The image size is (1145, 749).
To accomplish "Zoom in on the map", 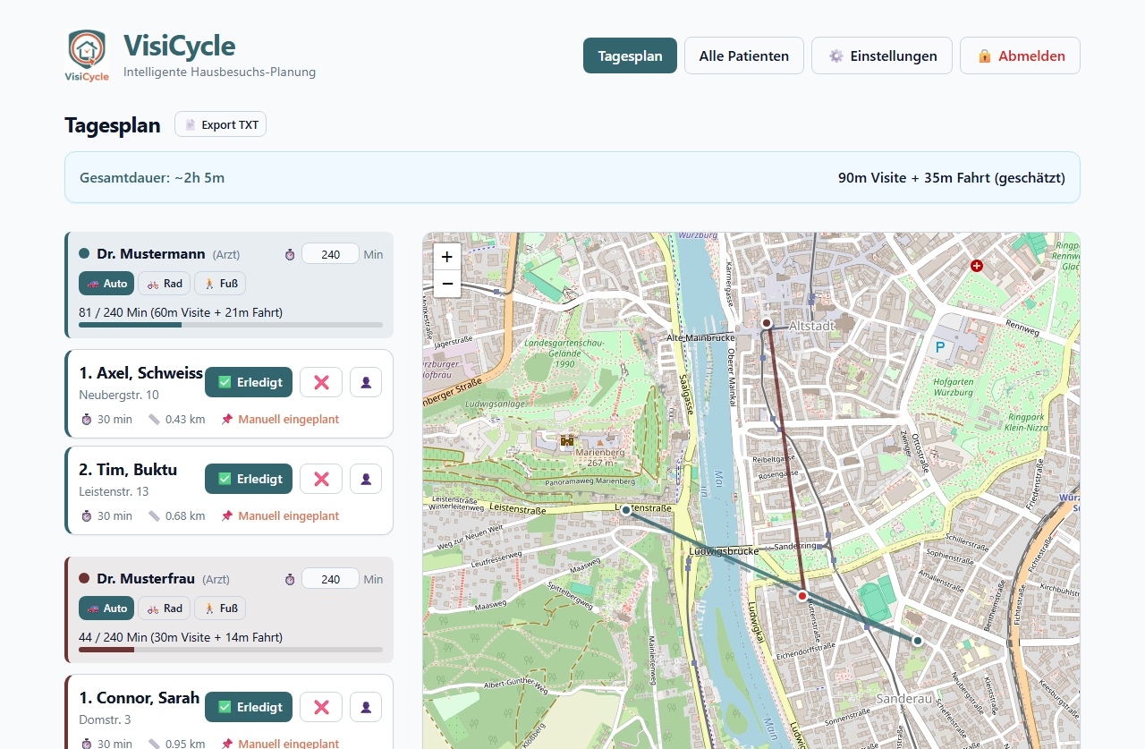I will (446, 256).
